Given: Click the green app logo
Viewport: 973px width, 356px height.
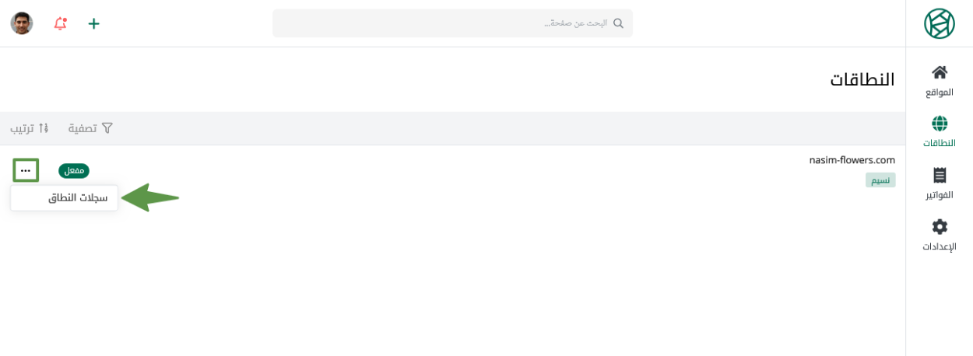Looking at the screenshot, I should point(939,23).
